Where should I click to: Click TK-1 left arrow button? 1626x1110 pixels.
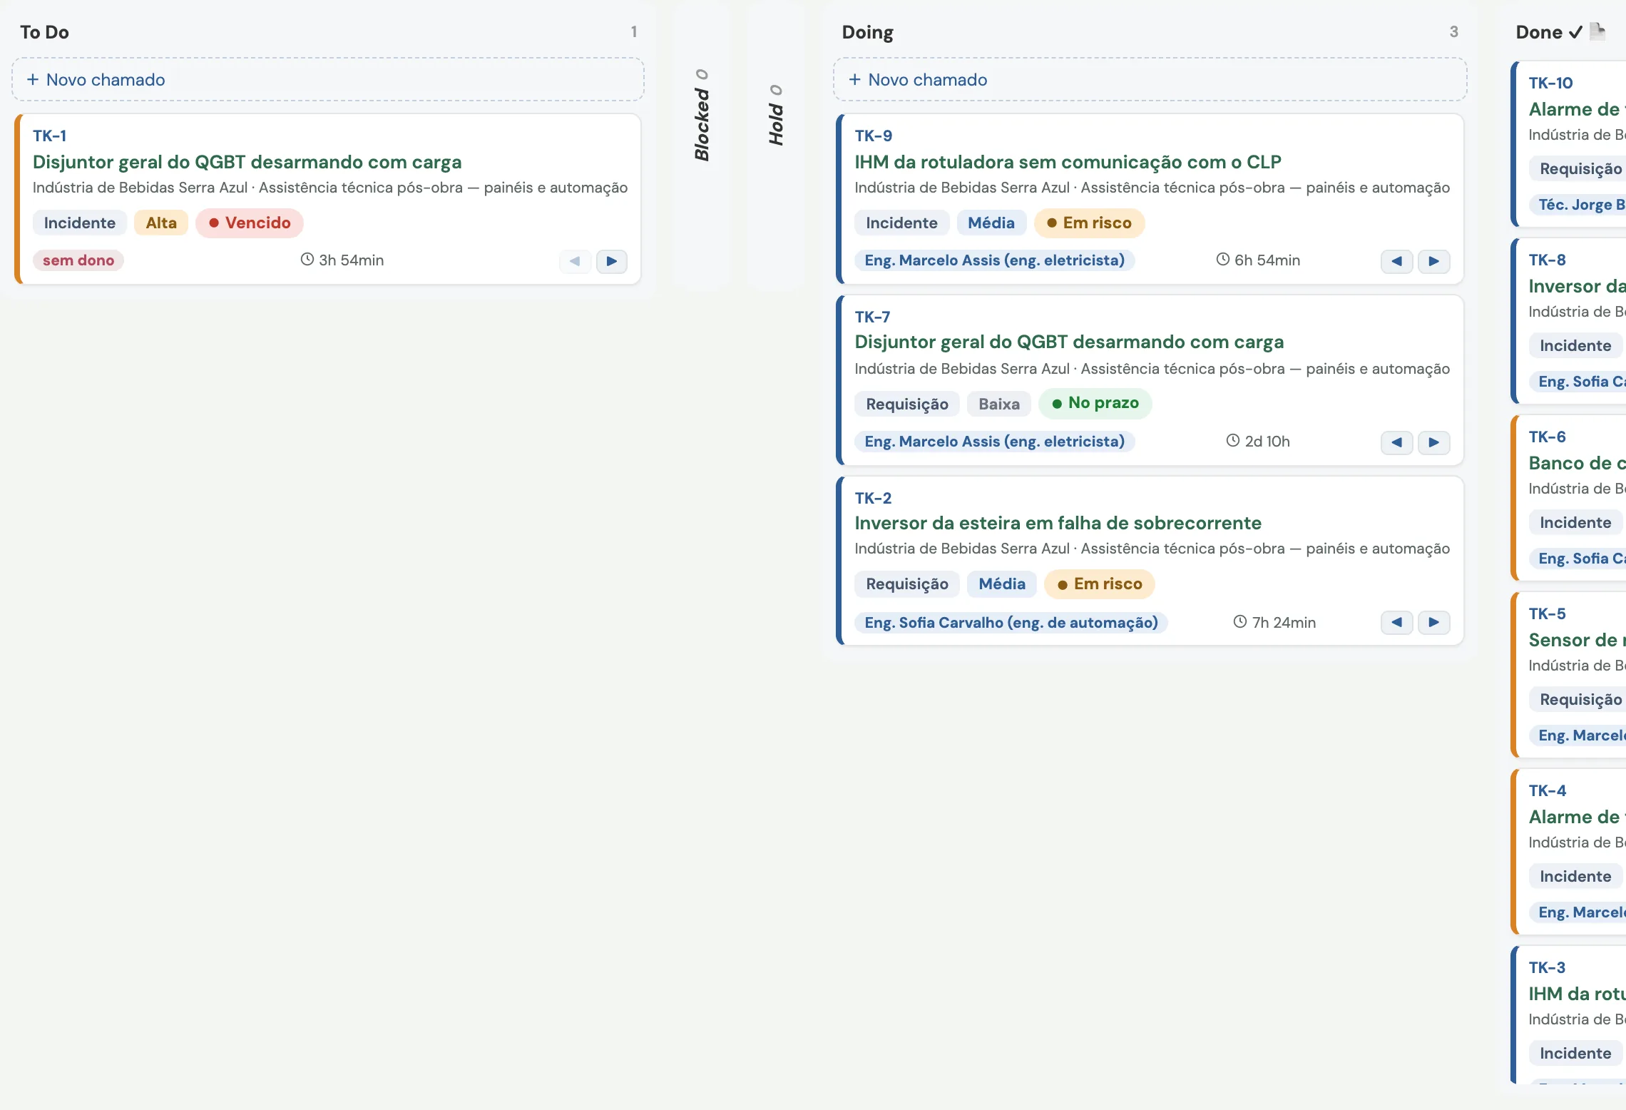[x=575, y=261]
